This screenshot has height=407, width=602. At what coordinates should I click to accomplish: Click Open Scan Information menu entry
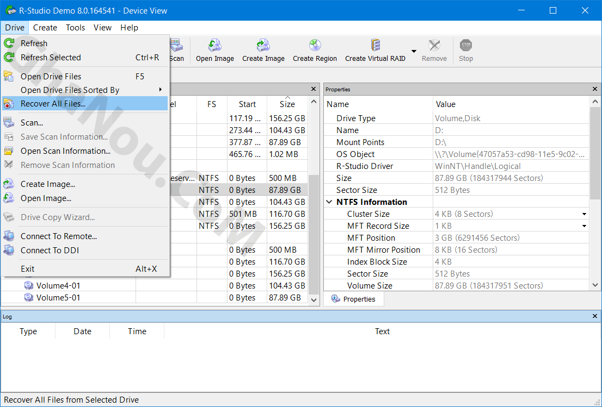pos(65,151)
